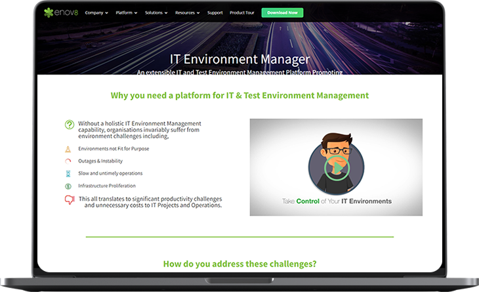Expand the Solutions dropdown chevron
479x292 pixels.
(x=166, y=13)
